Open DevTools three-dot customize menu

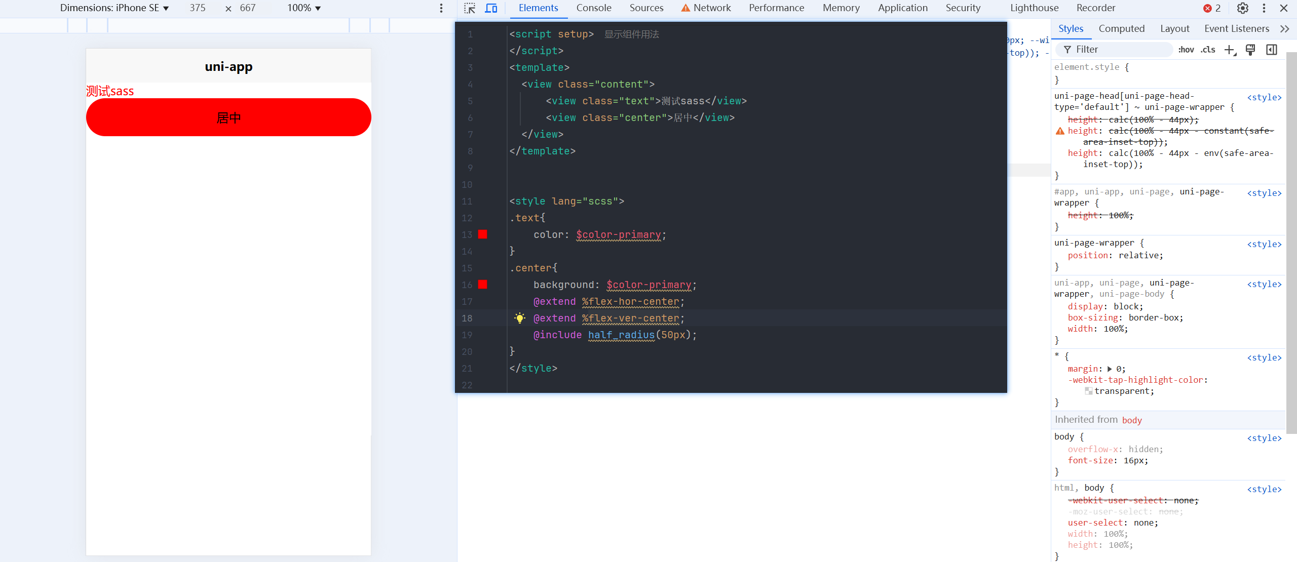tap(1264, 8)
